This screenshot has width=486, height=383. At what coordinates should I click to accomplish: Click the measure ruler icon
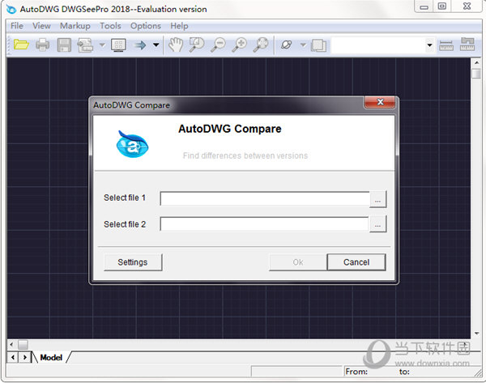[x=446, y=45]
